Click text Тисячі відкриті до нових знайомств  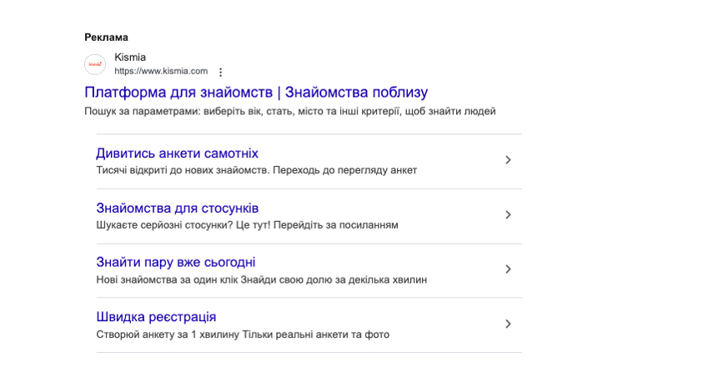click(183, 170)
